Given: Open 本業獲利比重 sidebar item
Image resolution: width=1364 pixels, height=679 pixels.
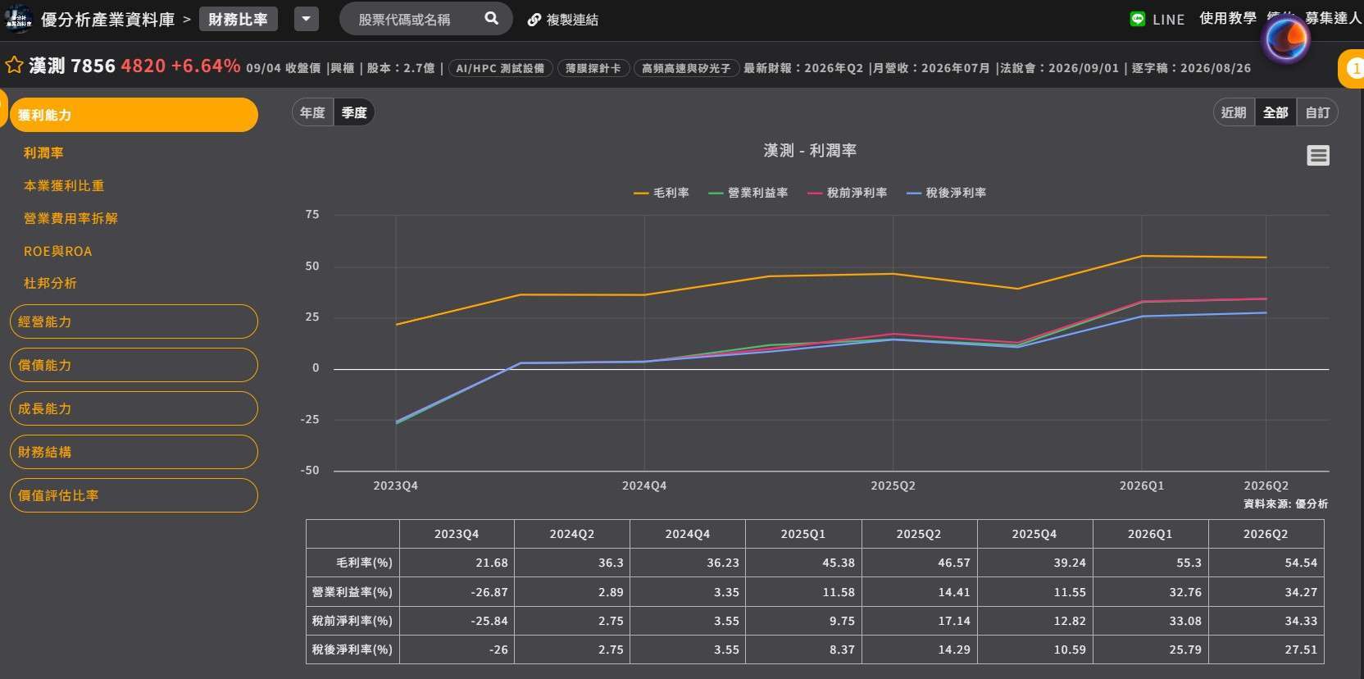Looking at the screenshot, I should tap(64, 185).
